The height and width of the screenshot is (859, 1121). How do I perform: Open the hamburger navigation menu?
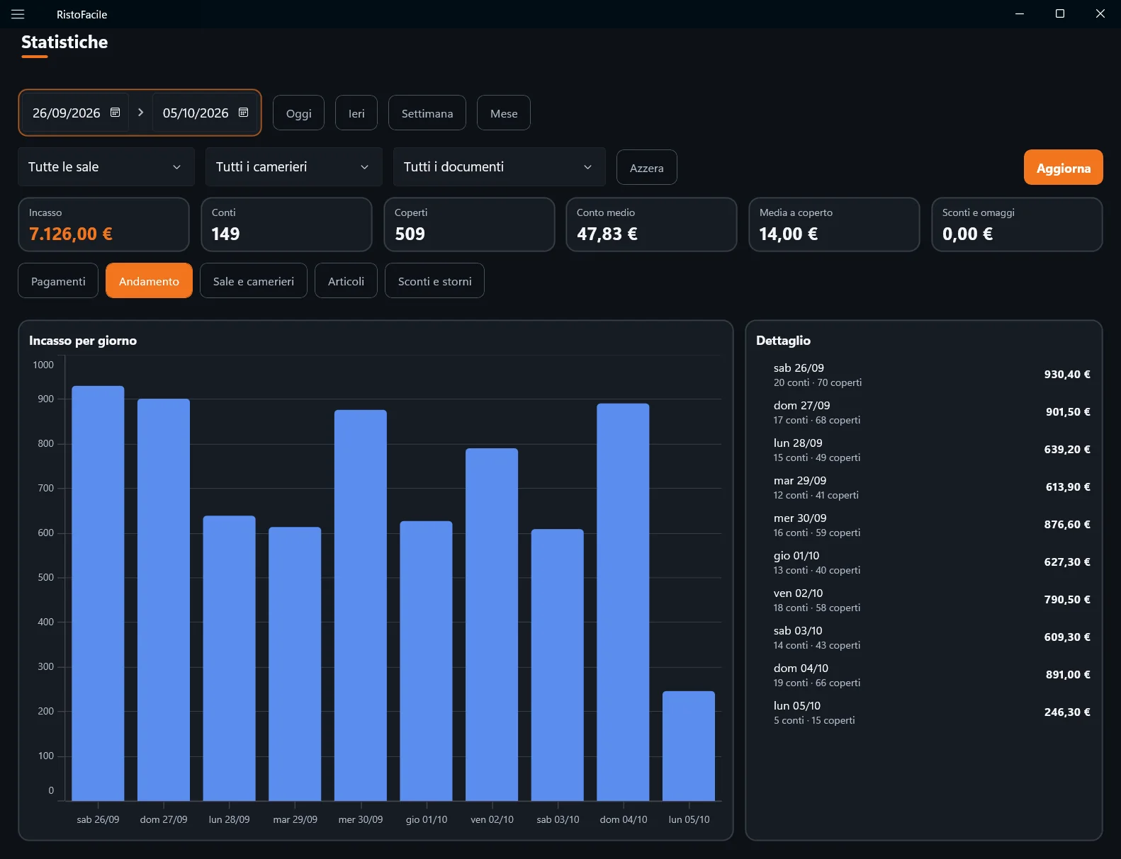point(18,14)
